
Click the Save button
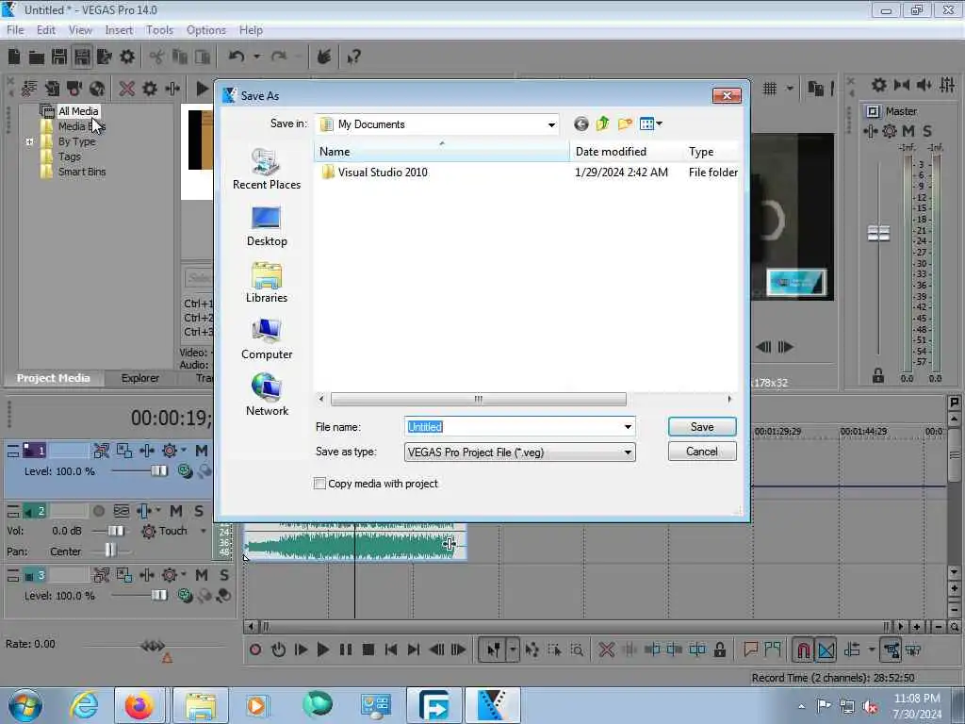[702, 427]
